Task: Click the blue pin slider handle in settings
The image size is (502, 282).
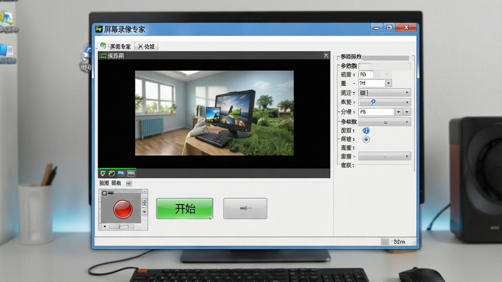Action: [373, 102]
